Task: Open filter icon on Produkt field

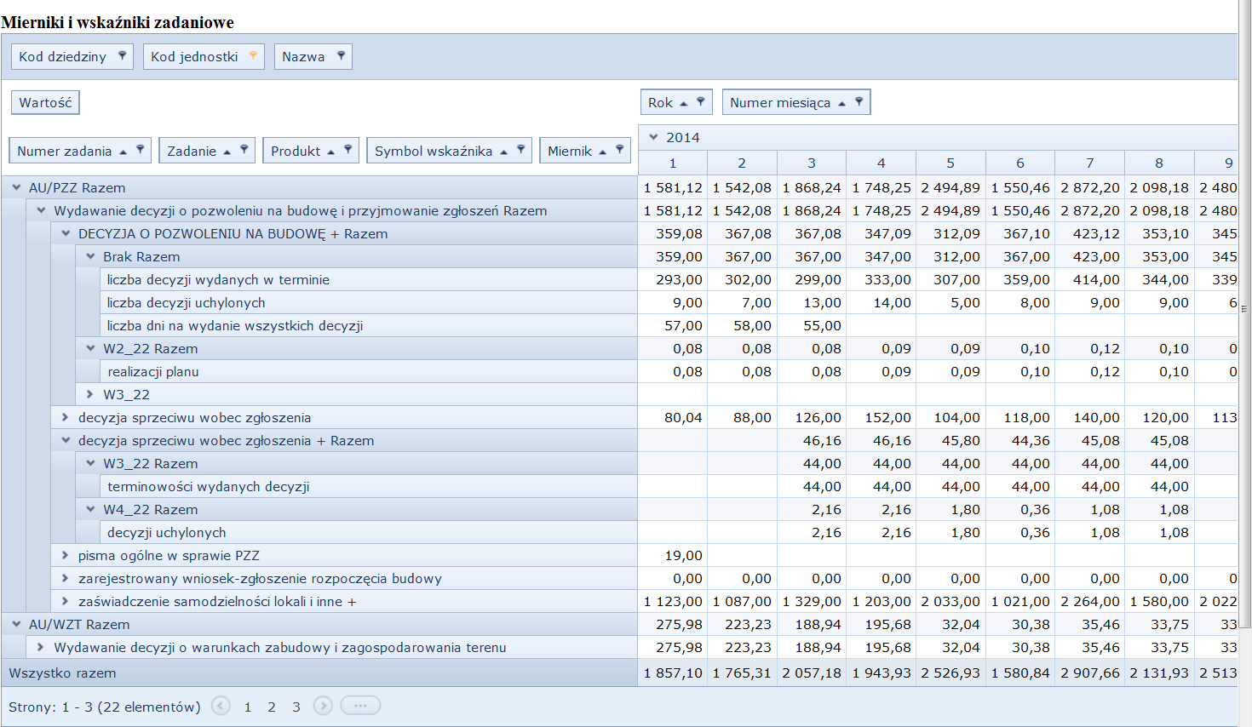Action: click(347, 150)
